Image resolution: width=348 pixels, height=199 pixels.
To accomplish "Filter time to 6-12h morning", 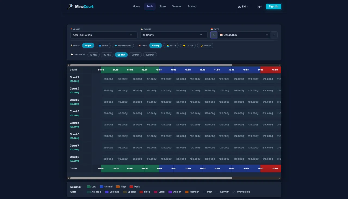I will (x=171, y=46).
